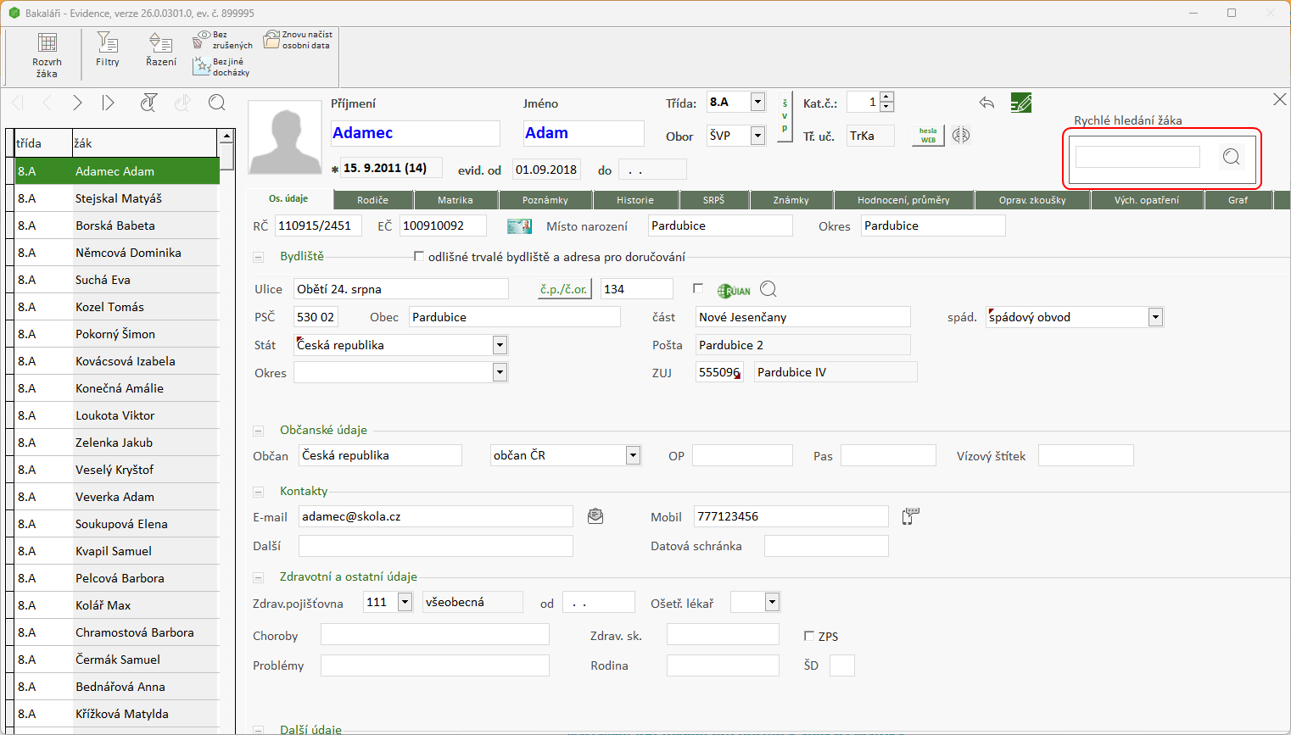Click Znovu načíst osobní data

297,40
